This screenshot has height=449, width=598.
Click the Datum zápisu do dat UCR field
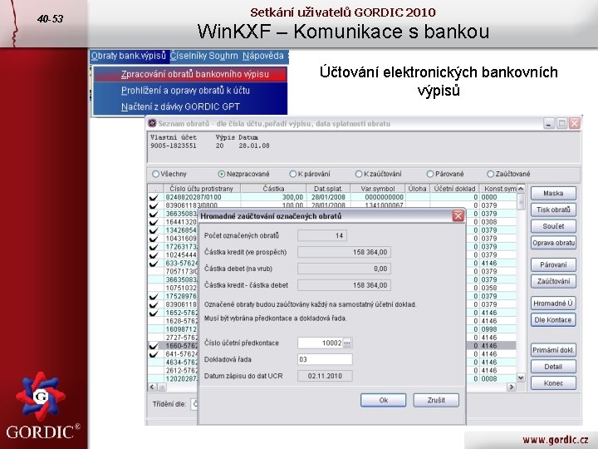[x=325, y=376]
